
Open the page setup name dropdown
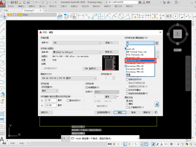pos(77,43)
